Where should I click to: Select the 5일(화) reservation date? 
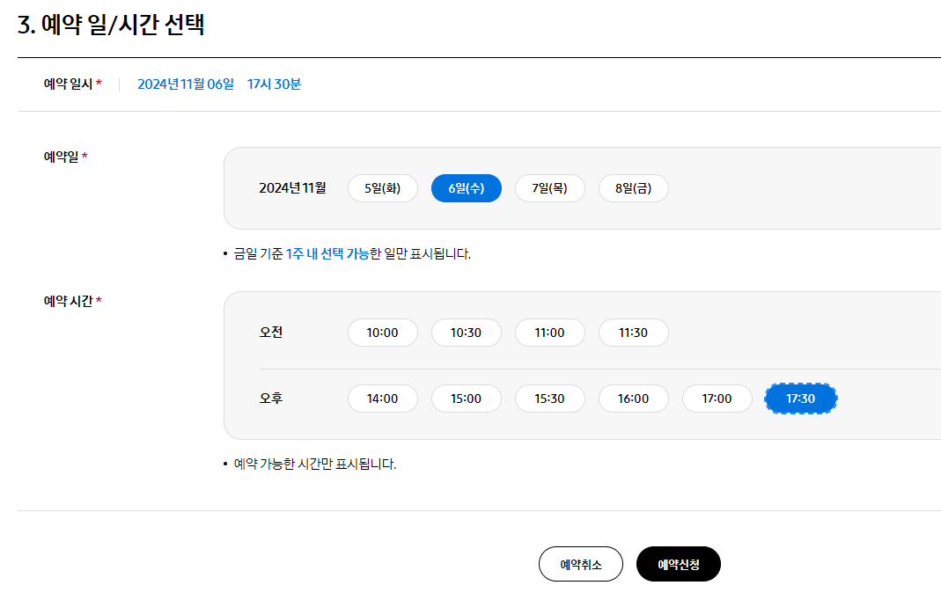point(382,187)
